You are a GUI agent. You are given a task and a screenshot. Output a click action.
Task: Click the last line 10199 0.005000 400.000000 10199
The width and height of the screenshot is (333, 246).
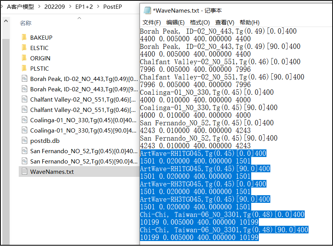[x=199, y=237]
